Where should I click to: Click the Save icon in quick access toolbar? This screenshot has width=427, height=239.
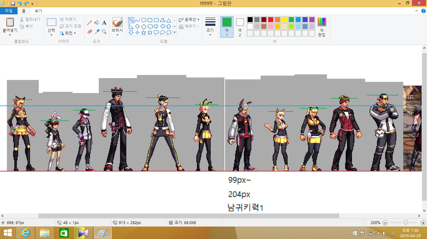13,3
